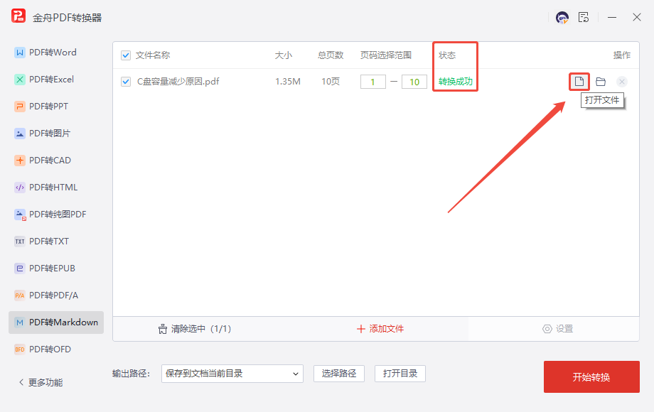This screenshot has height=412, width=654.
Task: Close the converter window
Action: [636, 18]
